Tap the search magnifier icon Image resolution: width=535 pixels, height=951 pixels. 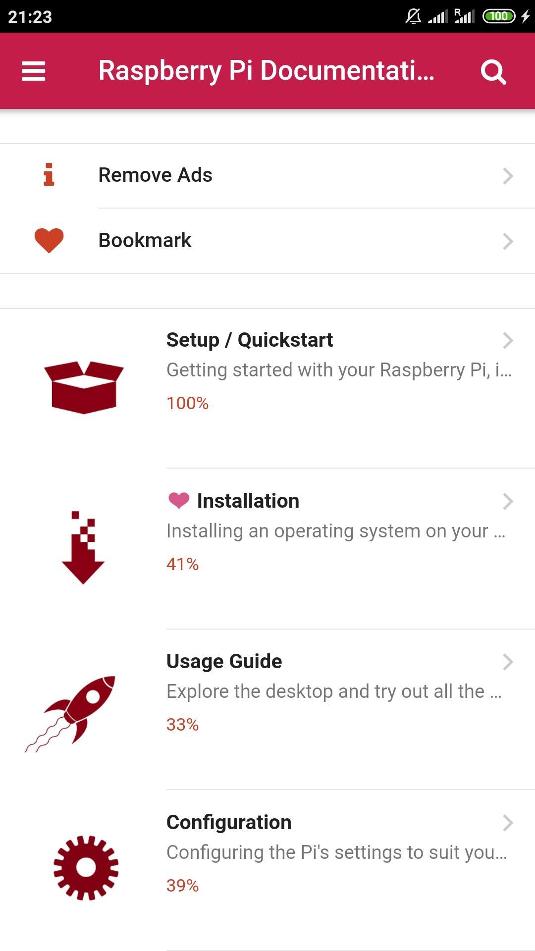click(x=493, y=72)
